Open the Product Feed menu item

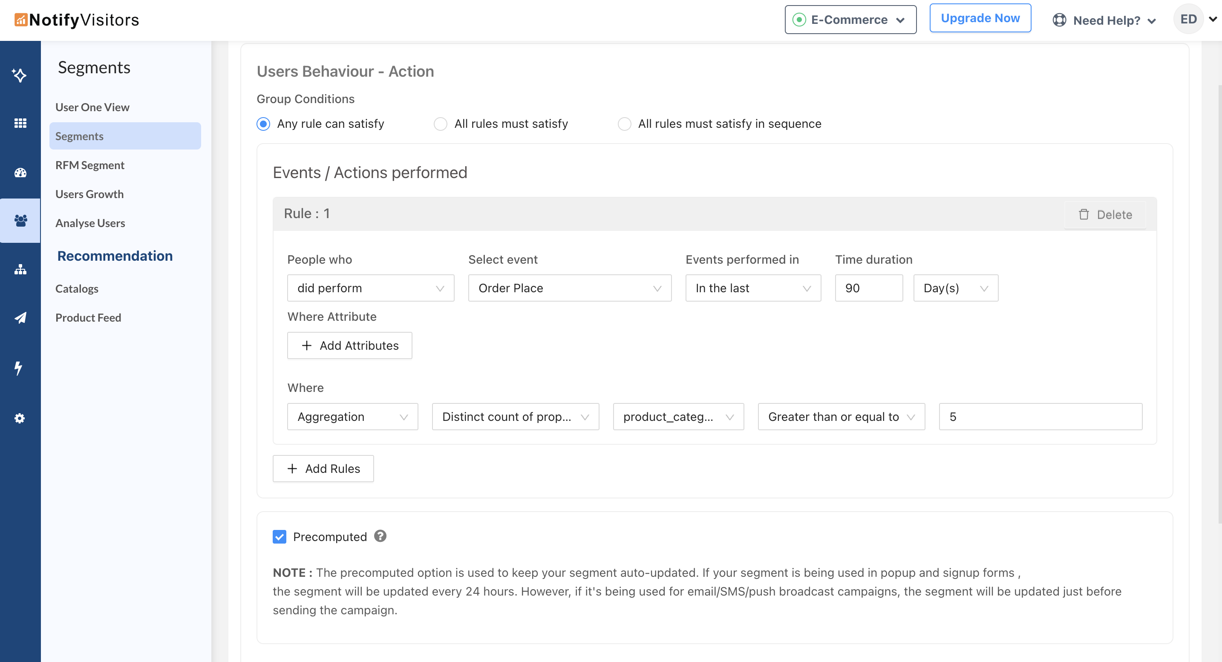tap(88, 317)
